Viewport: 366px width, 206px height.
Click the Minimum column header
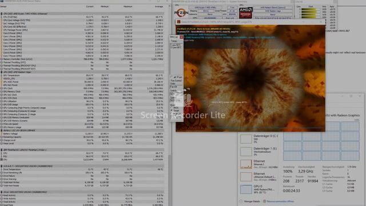point(104,6)
